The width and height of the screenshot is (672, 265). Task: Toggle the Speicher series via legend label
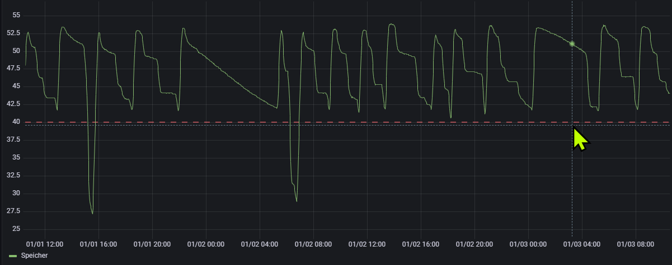34,256
